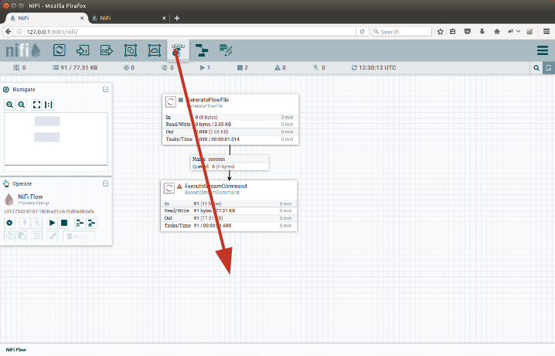
Task: Select the Process Group toolbar icon
Action: (131, 50)
